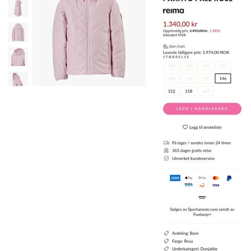Click the Avdeling: Barn tag icon
The image size is (251, 251).
(166, 233)
